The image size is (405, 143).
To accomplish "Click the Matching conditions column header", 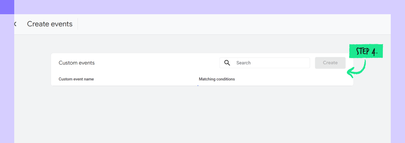I will point(217,79).
